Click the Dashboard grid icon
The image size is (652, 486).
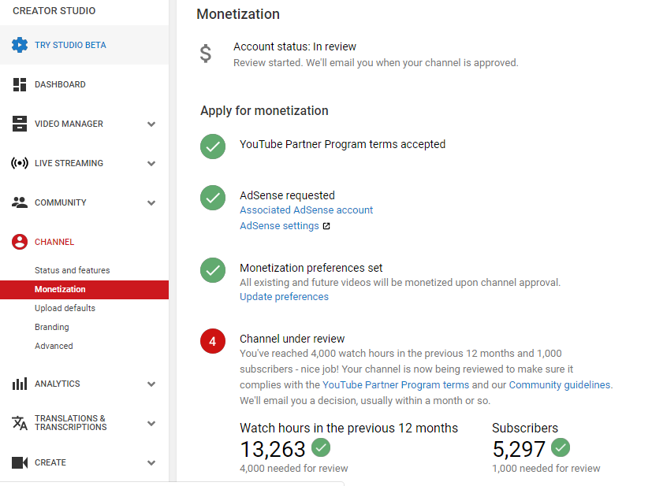[20, 84]
